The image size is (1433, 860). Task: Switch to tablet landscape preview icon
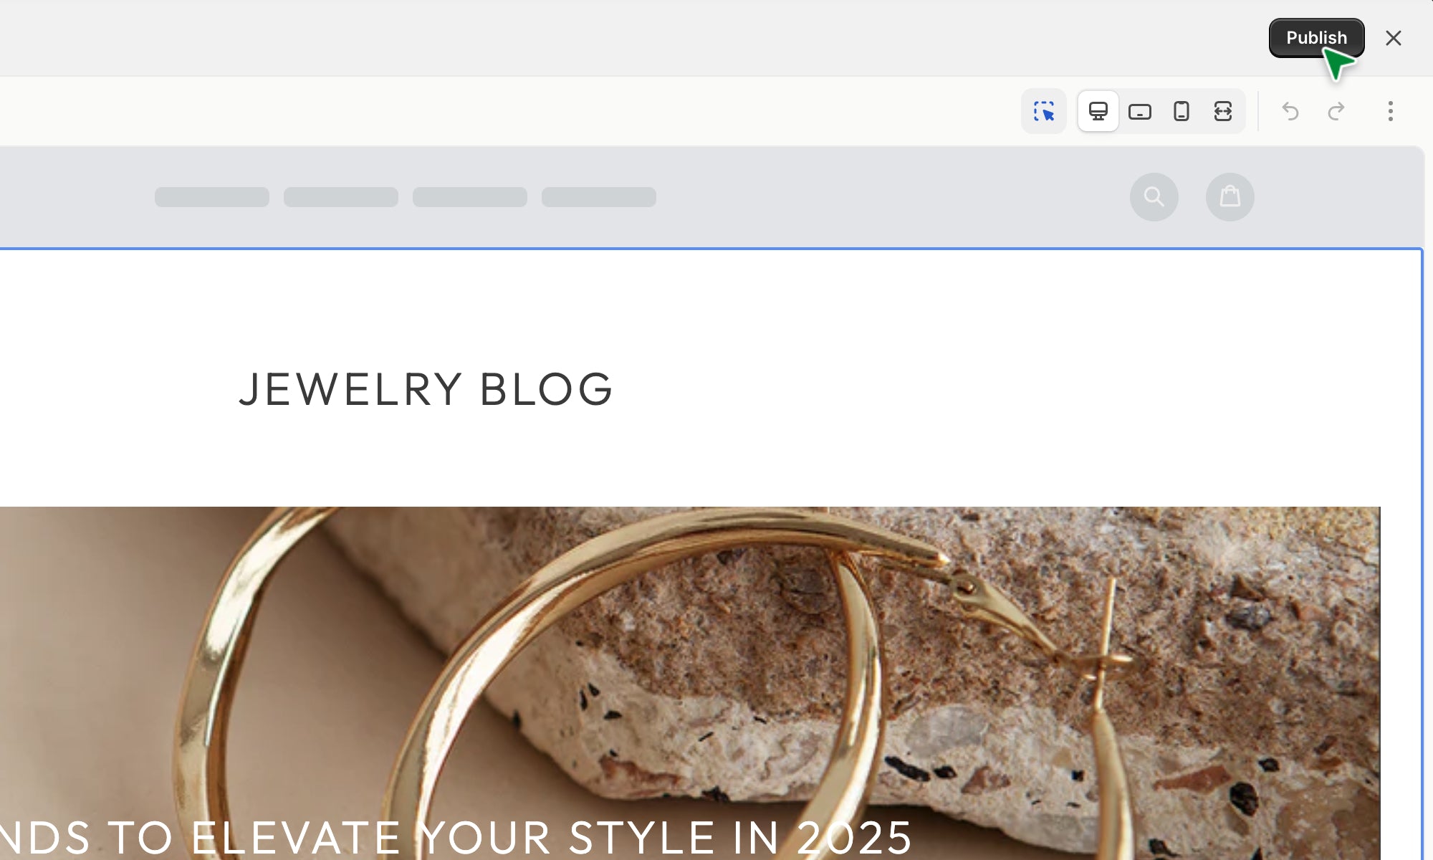tap(1139, 111)
